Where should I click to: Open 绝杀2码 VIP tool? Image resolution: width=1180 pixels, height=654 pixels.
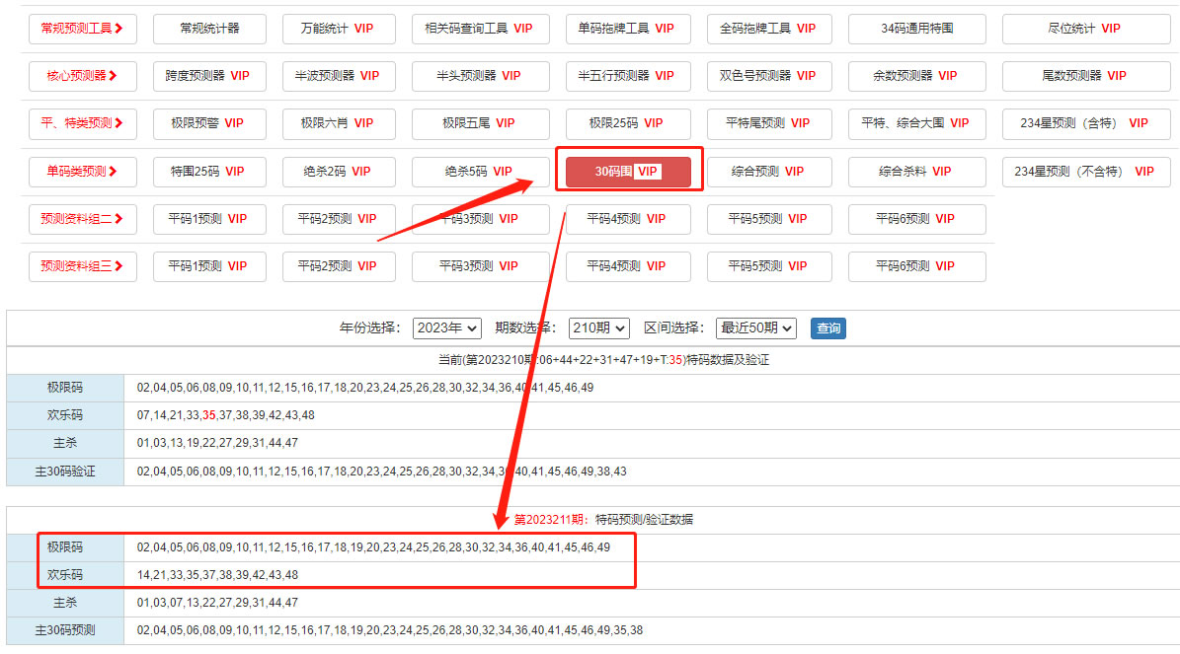click(338, 172)
